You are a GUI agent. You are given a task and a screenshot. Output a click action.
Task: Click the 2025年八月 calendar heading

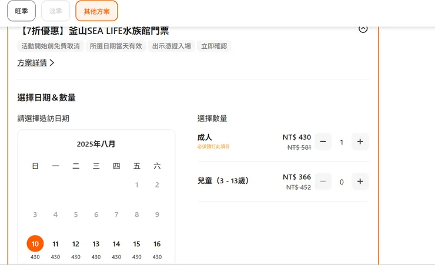96,144
